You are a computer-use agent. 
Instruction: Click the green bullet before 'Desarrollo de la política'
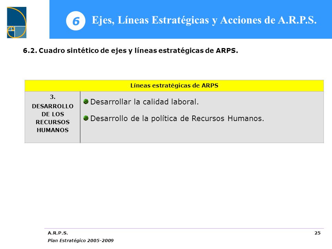[x=86, y=118]
